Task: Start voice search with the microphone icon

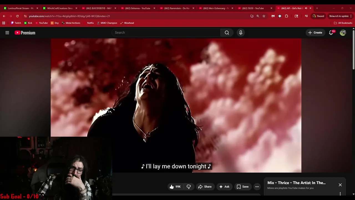Action: (x=241, y=32)
